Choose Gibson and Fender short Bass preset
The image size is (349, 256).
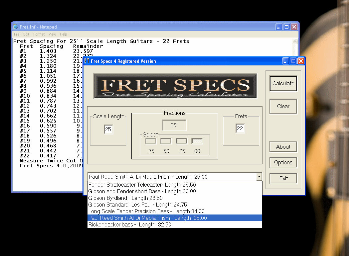[x=175, y=191]
